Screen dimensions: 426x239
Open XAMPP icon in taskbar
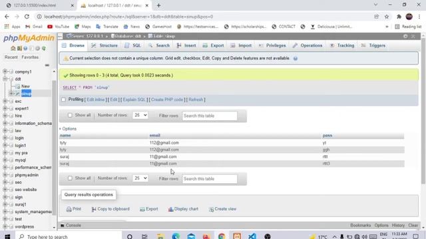(x=237, y=236)
